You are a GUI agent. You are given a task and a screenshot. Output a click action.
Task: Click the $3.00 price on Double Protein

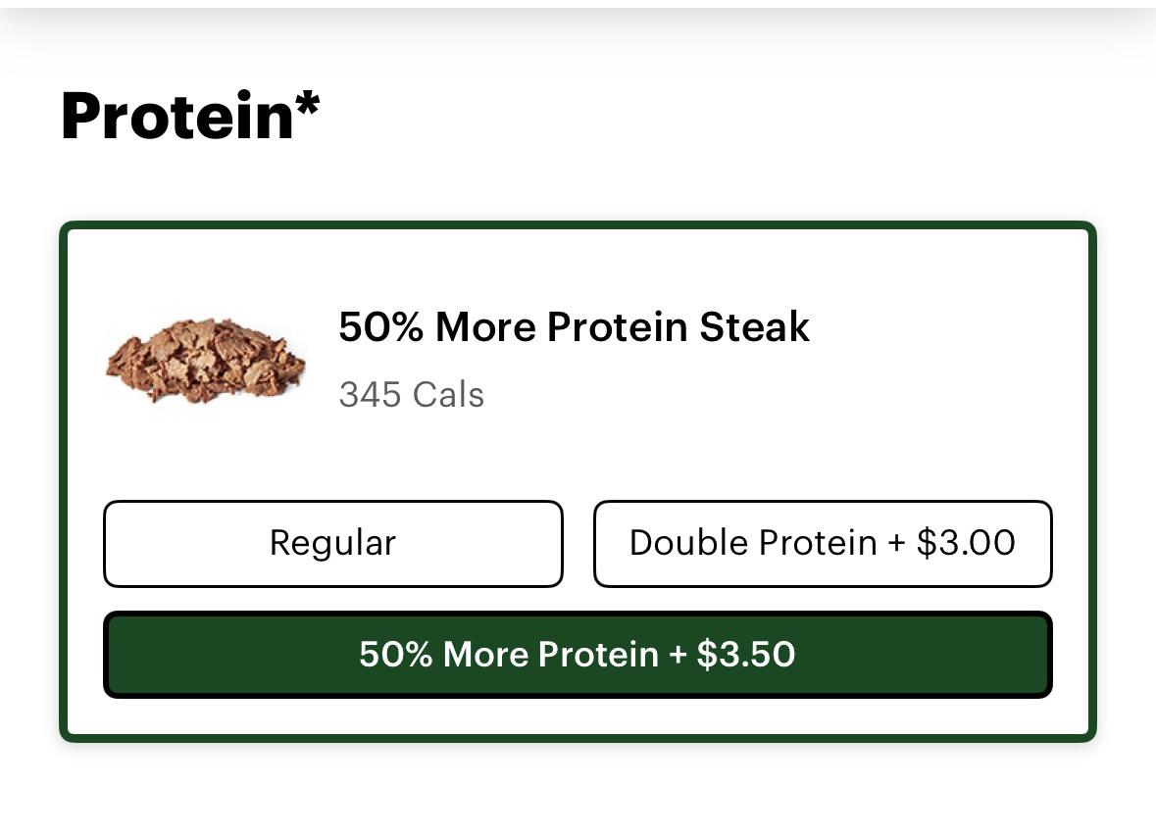click(966, 543)
